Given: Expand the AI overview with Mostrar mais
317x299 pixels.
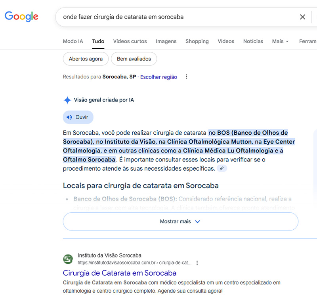Looking at the screenshot, I should [180, 221].
